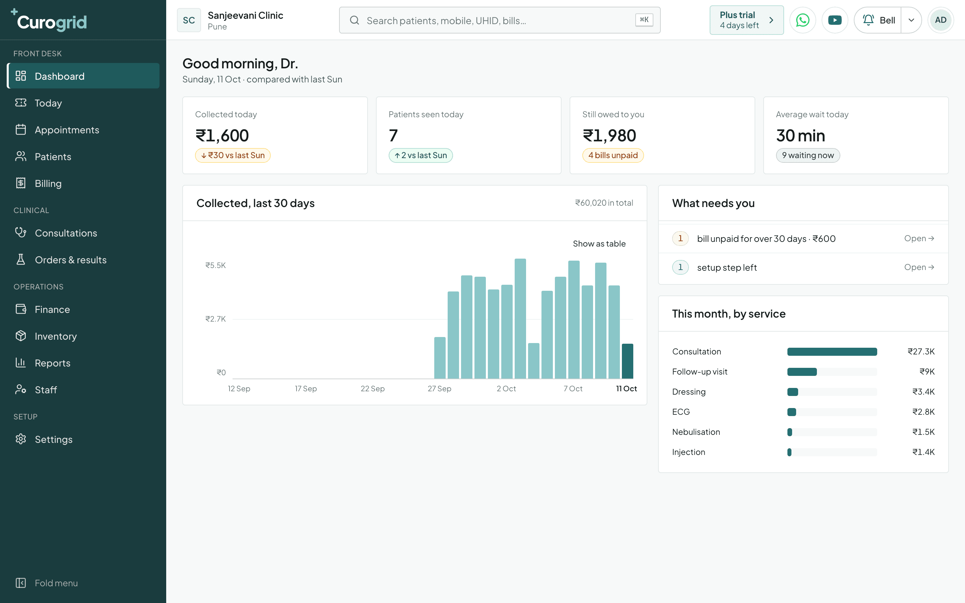Screen dimensions: 965x603
Task: Open the setup step left item
Action: [x=803, y=267]
